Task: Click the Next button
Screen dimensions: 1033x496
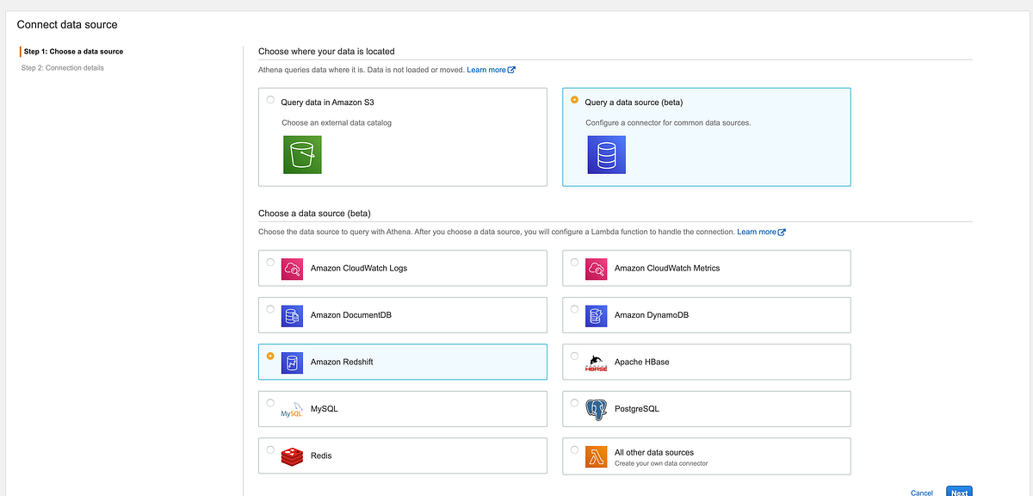Action: [959, 492]
